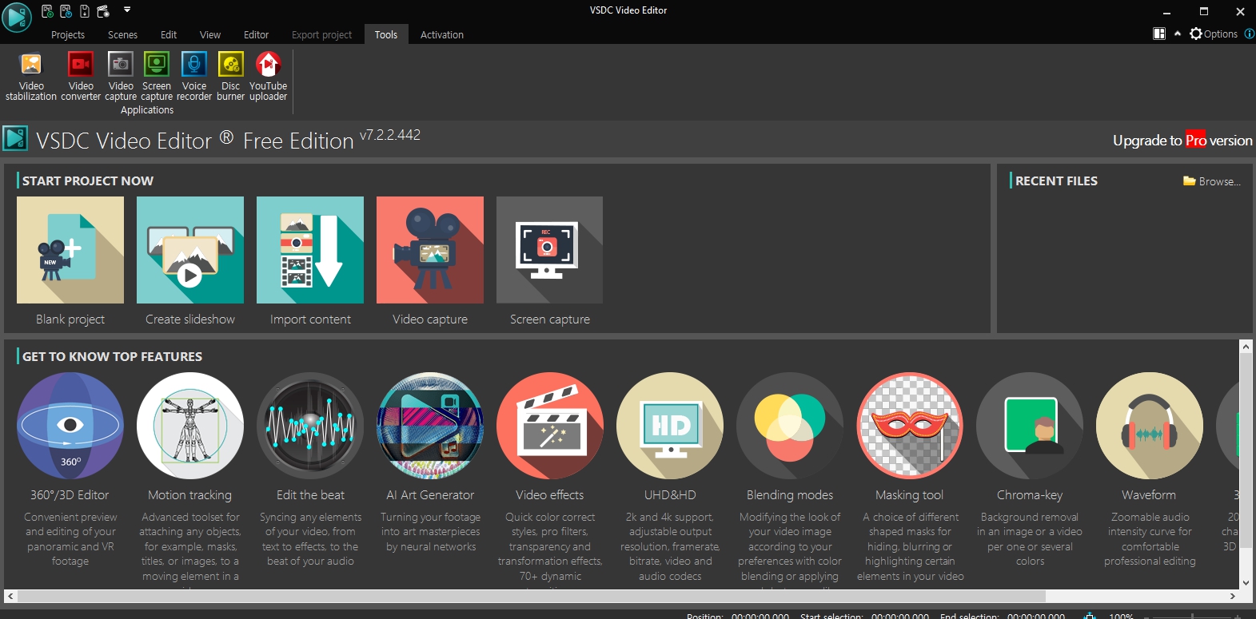Open Video capture from Tools ribbon
The image size is (1256, 619).
click(x=121, y=76)
